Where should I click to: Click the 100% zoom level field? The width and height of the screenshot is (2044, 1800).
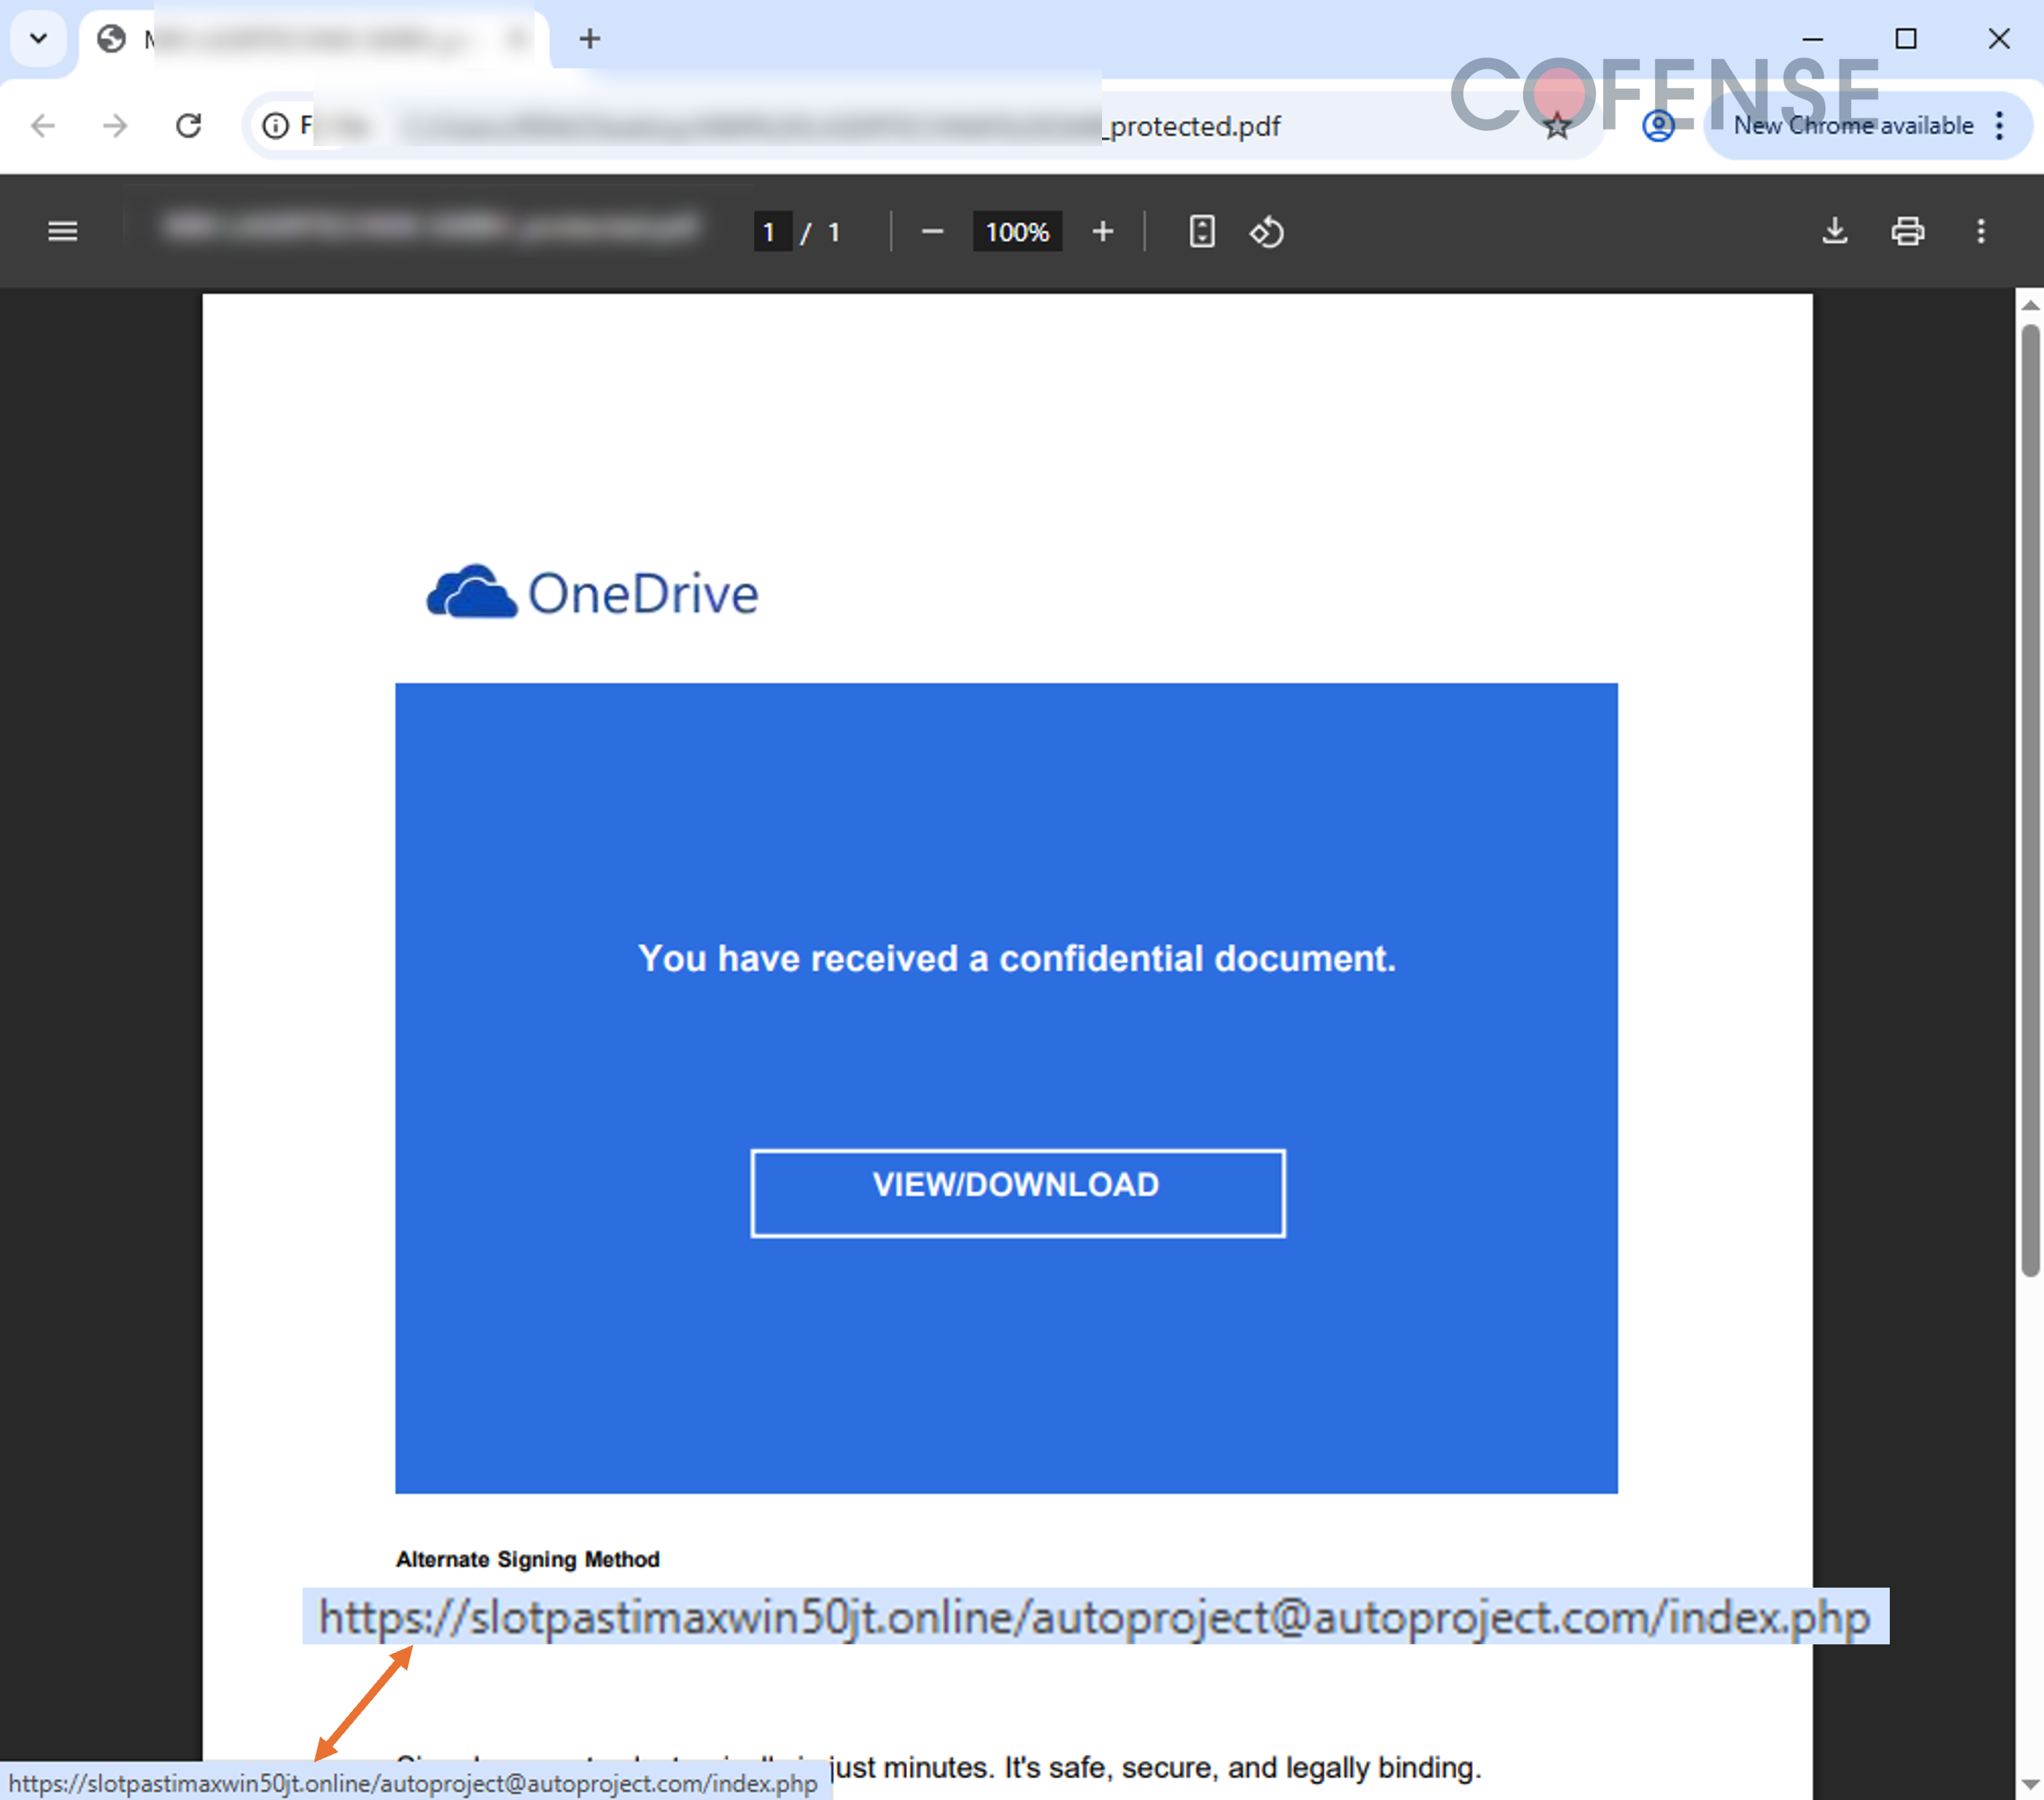pos(1017,232)
